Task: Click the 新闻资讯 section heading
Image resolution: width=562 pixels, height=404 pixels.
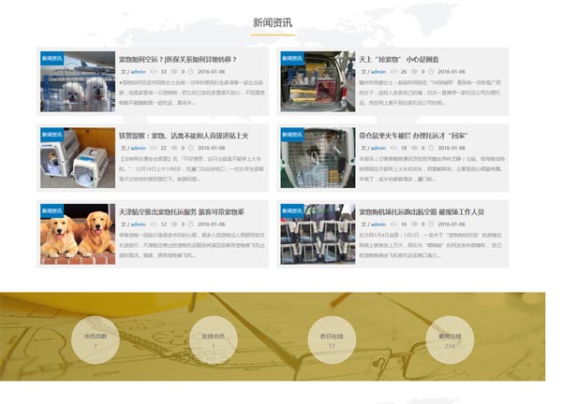Action: click(272, 22)
